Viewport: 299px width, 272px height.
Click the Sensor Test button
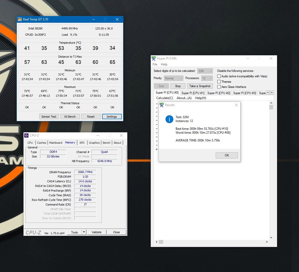(49, 117)
